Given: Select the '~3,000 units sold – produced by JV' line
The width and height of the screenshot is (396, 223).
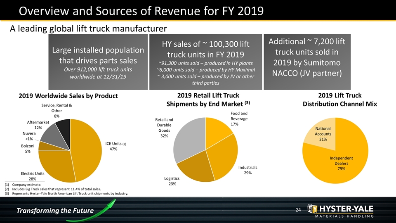Looking at the screenshot, I should point(205,79).
